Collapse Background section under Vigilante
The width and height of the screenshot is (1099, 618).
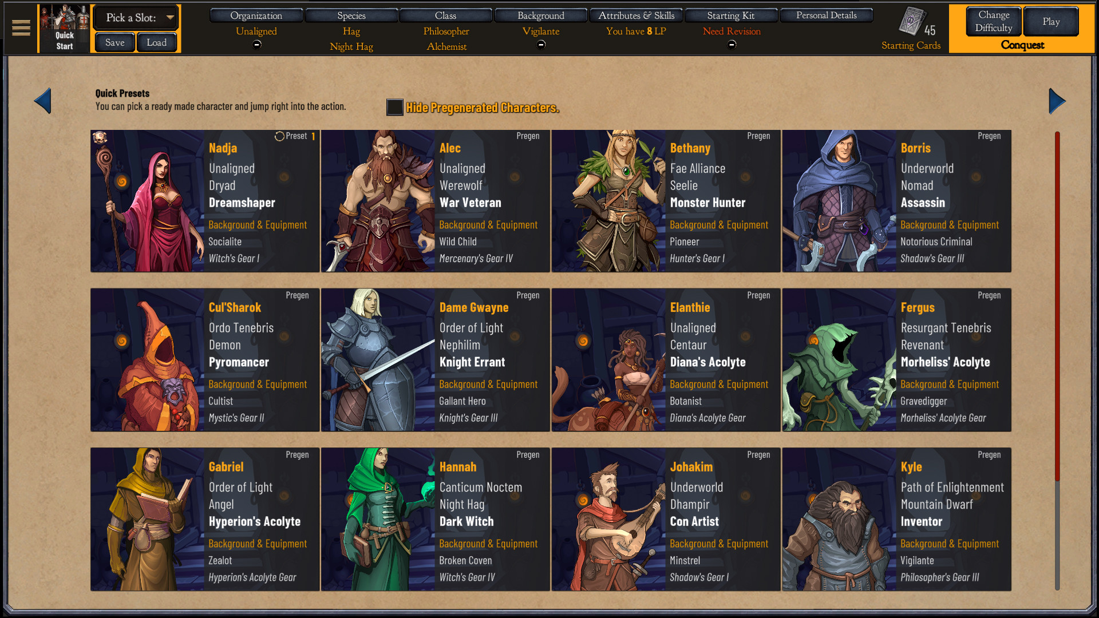pos(541,45)
